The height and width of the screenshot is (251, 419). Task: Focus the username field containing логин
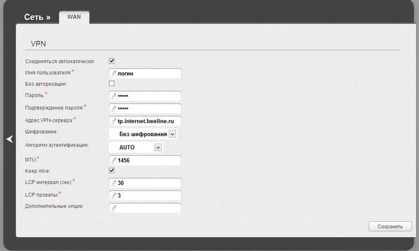click(x=150, y=73)
